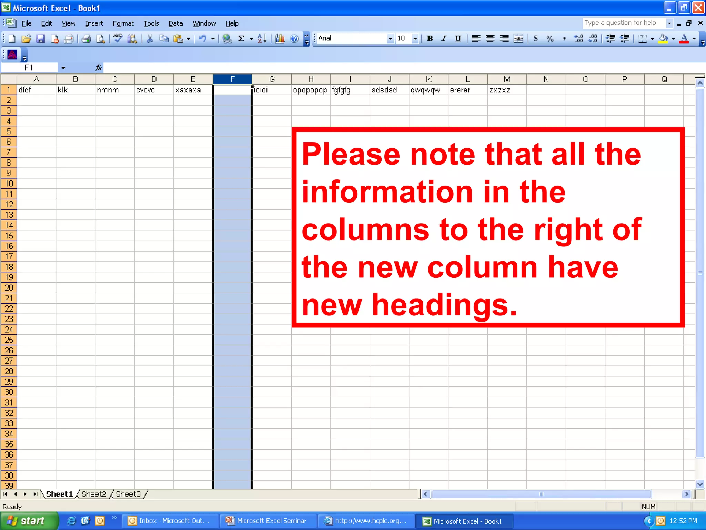This screenshot has width=706, height=530.
Task: Open the fill color palette arrow
Action: pos(673,39)
